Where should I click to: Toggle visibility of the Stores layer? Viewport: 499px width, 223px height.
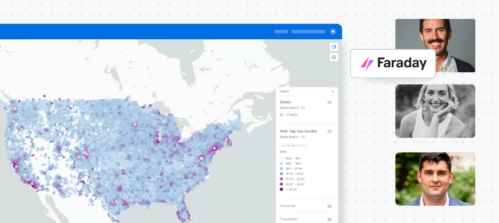330,103
